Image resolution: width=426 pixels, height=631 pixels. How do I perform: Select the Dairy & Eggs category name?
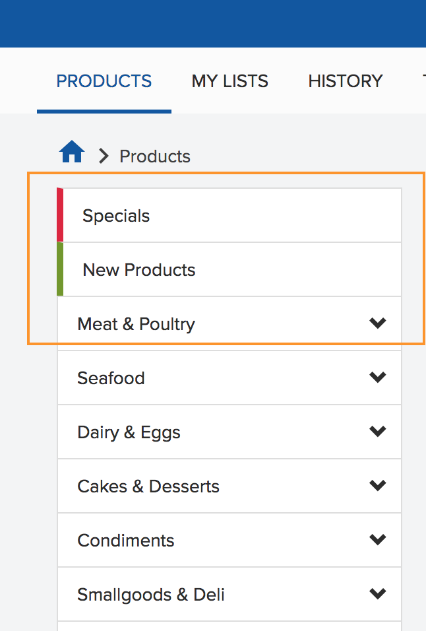click(x=129, y=432)
